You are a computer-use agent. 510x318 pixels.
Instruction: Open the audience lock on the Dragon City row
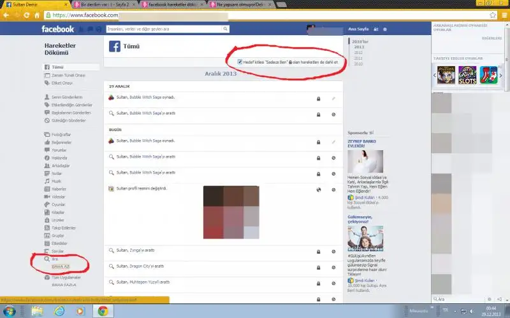pyautogui.click(x=318, y=268)
